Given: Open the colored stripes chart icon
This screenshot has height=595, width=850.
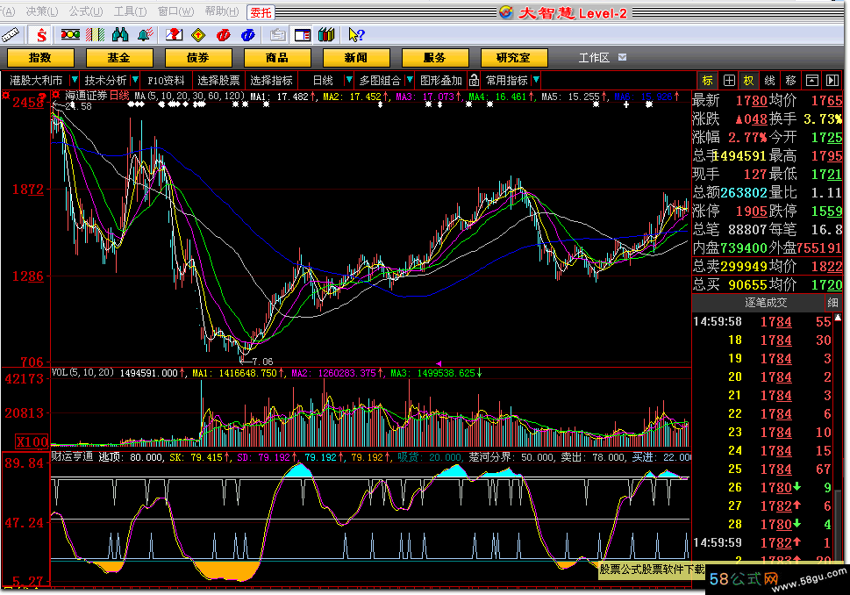Looking at the screenshot, I should point(96,35).
